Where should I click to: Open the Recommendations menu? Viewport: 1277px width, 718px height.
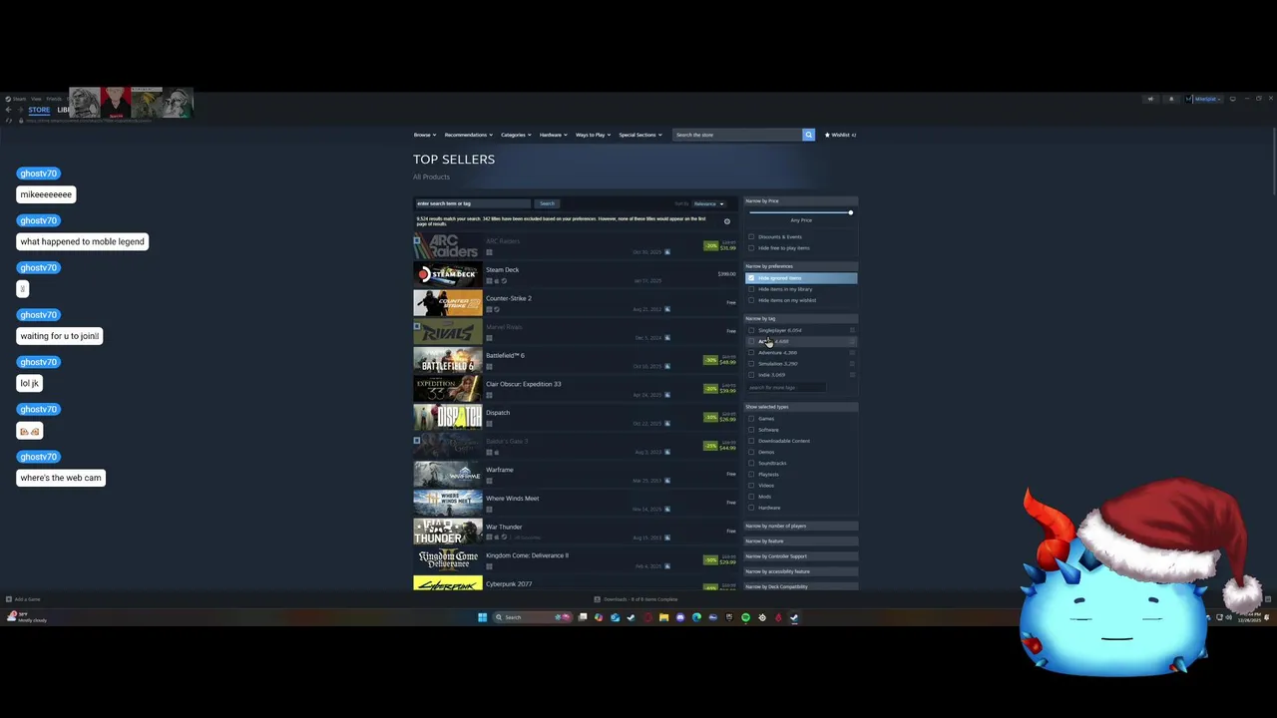[x=468, y=135]
